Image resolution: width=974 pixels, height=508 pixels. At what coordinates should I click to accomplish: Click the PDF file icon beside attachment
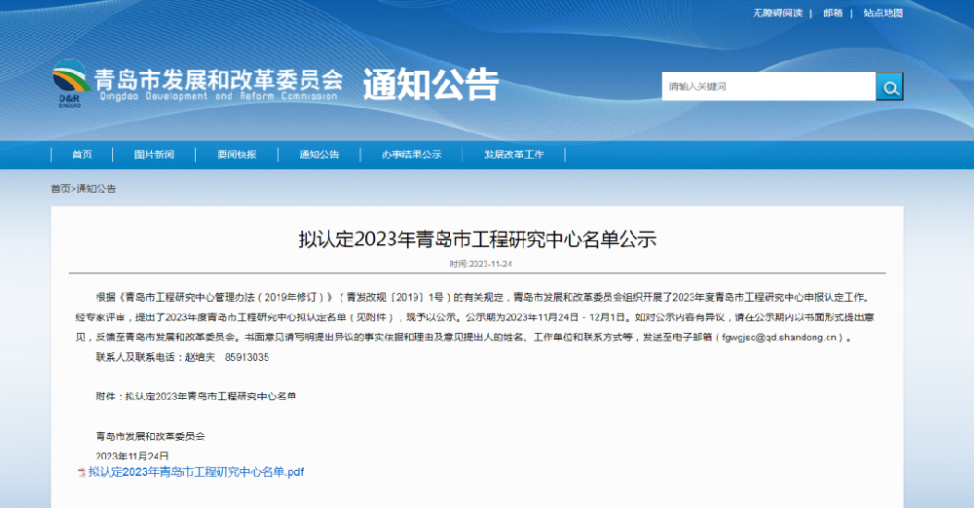point(81,472)
